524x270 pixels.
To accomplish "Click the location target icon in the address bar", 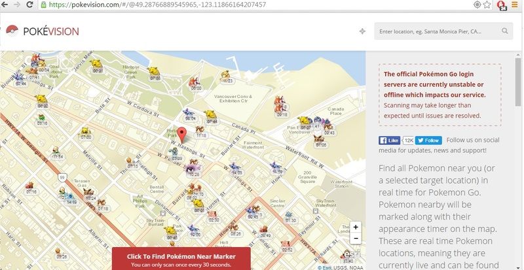I will click(477, 5).
